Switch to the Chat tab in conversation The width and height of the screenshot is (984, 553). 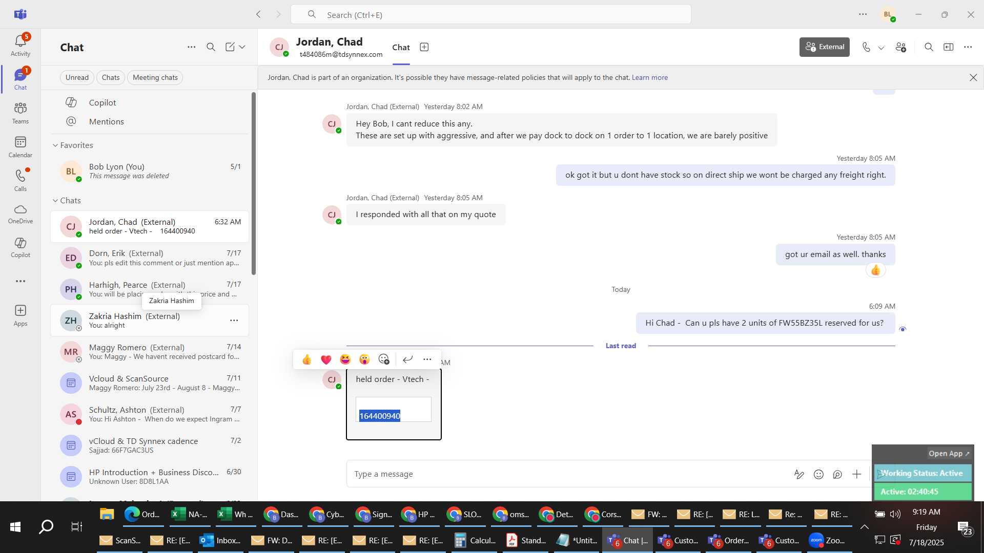coord(401,48)
